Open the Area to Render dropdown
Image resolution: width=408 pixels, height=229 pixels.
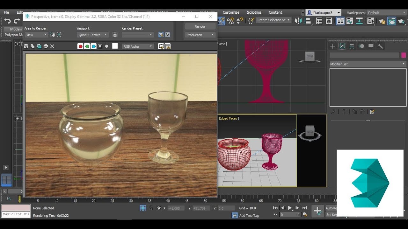(36, 35)
